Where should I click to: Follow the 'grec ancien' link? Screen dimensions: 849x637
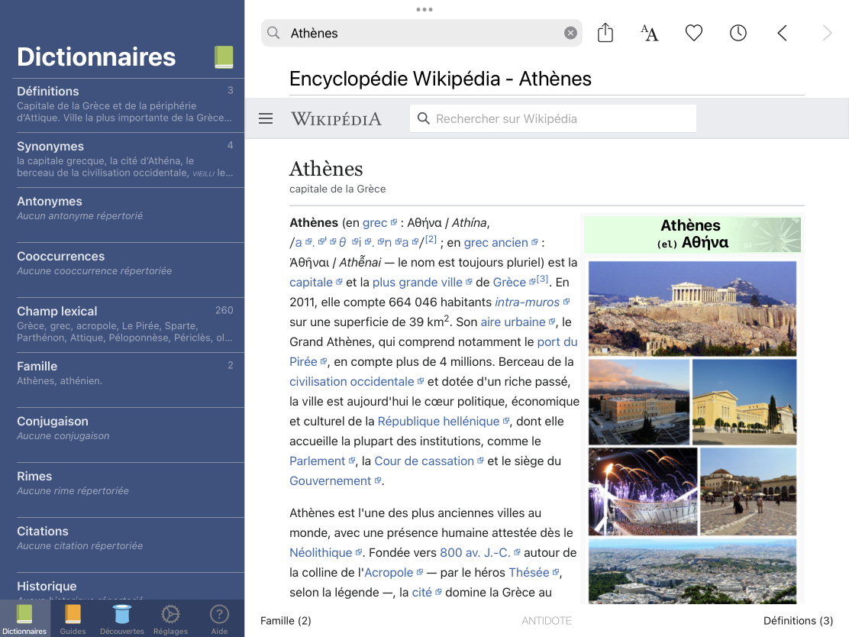tap(496, 243)
